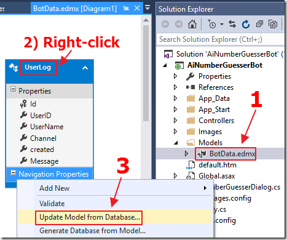Click the diagram scrollbar up arrow

click(x=146, y=20)
